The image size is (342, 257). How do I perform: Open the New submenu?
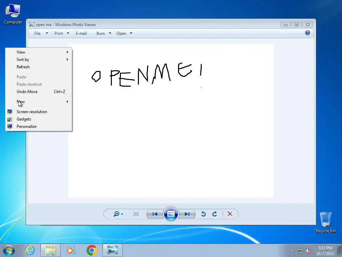pyautogui.click(x=39, y=102)
